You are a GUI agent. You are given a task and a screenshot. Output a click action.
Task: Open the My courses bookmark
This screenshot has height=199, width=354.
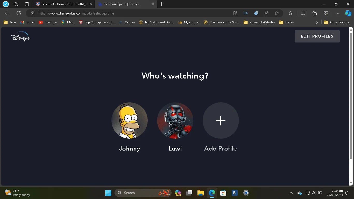pos(189,22)
